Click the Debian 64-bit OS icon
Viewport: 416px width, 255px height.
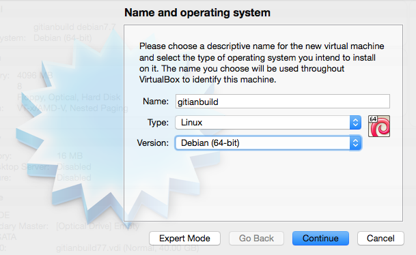click(379, 126)
